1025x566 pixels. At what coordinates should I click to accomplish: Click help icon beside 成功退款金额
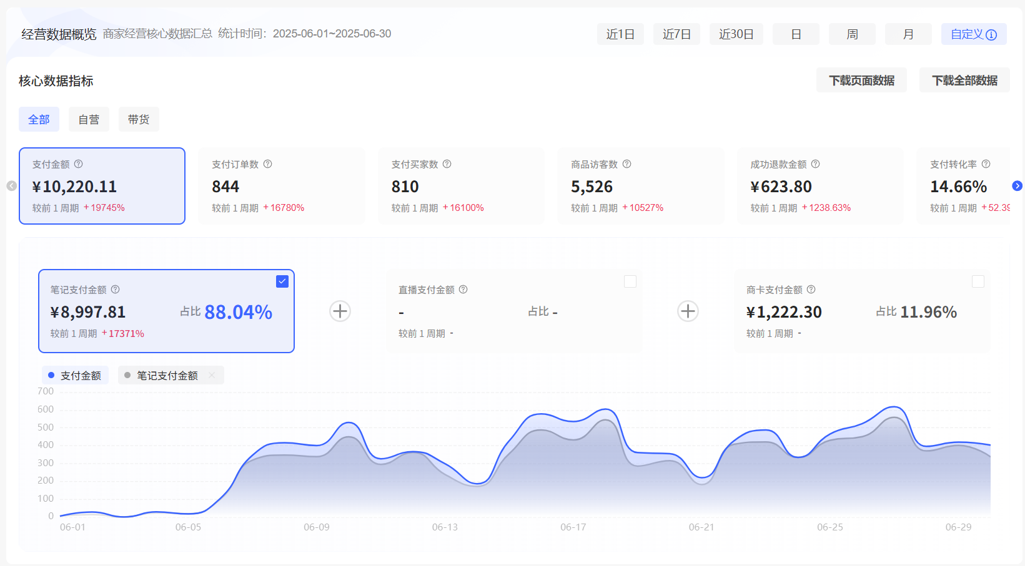815,164
